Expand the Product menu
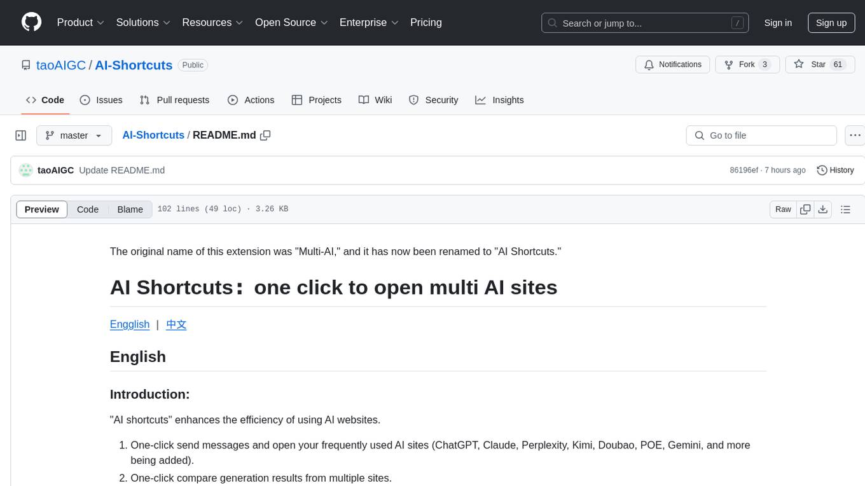865x486 pixels. [81, 22]
